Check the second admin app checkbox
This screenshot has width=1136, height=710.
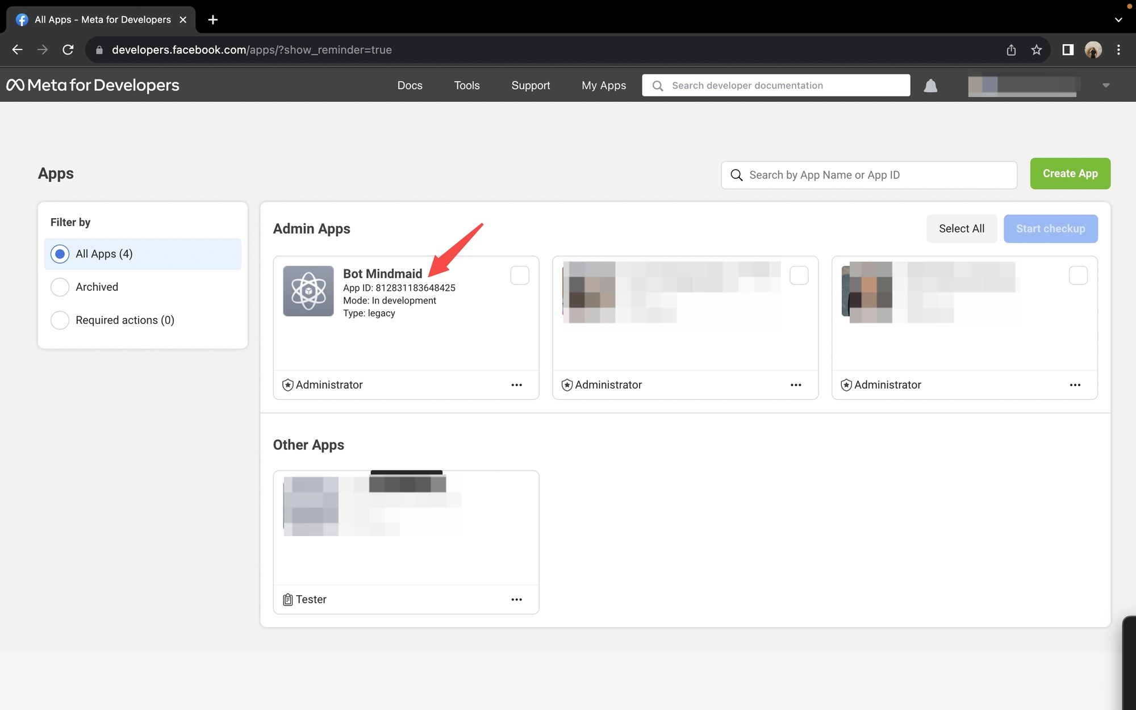coord(799,275)
